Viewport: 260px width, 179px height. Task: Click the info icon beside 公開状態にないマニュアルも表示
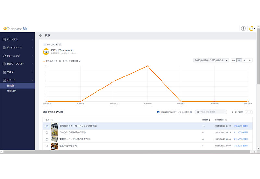[x=191, y=112]
